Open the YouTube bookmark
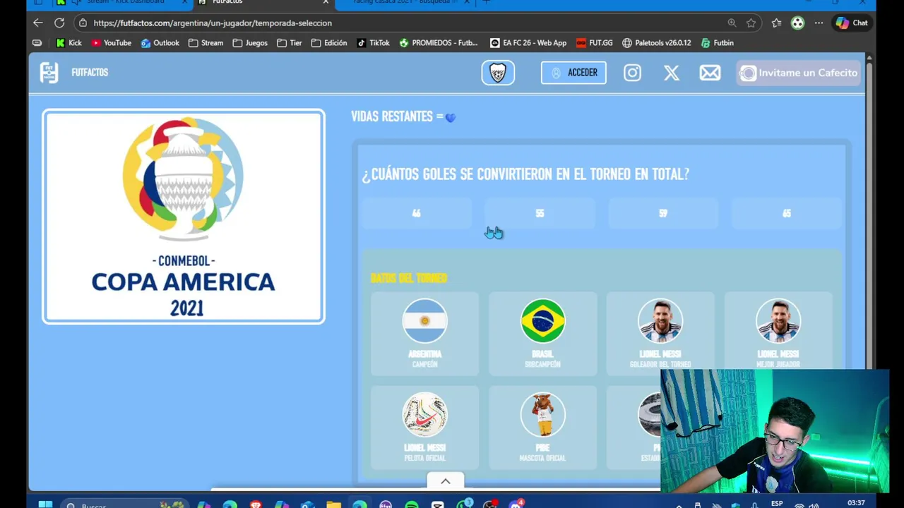This screenshot has width=904, height=508. pyautogui.click(x=111, y=43)
